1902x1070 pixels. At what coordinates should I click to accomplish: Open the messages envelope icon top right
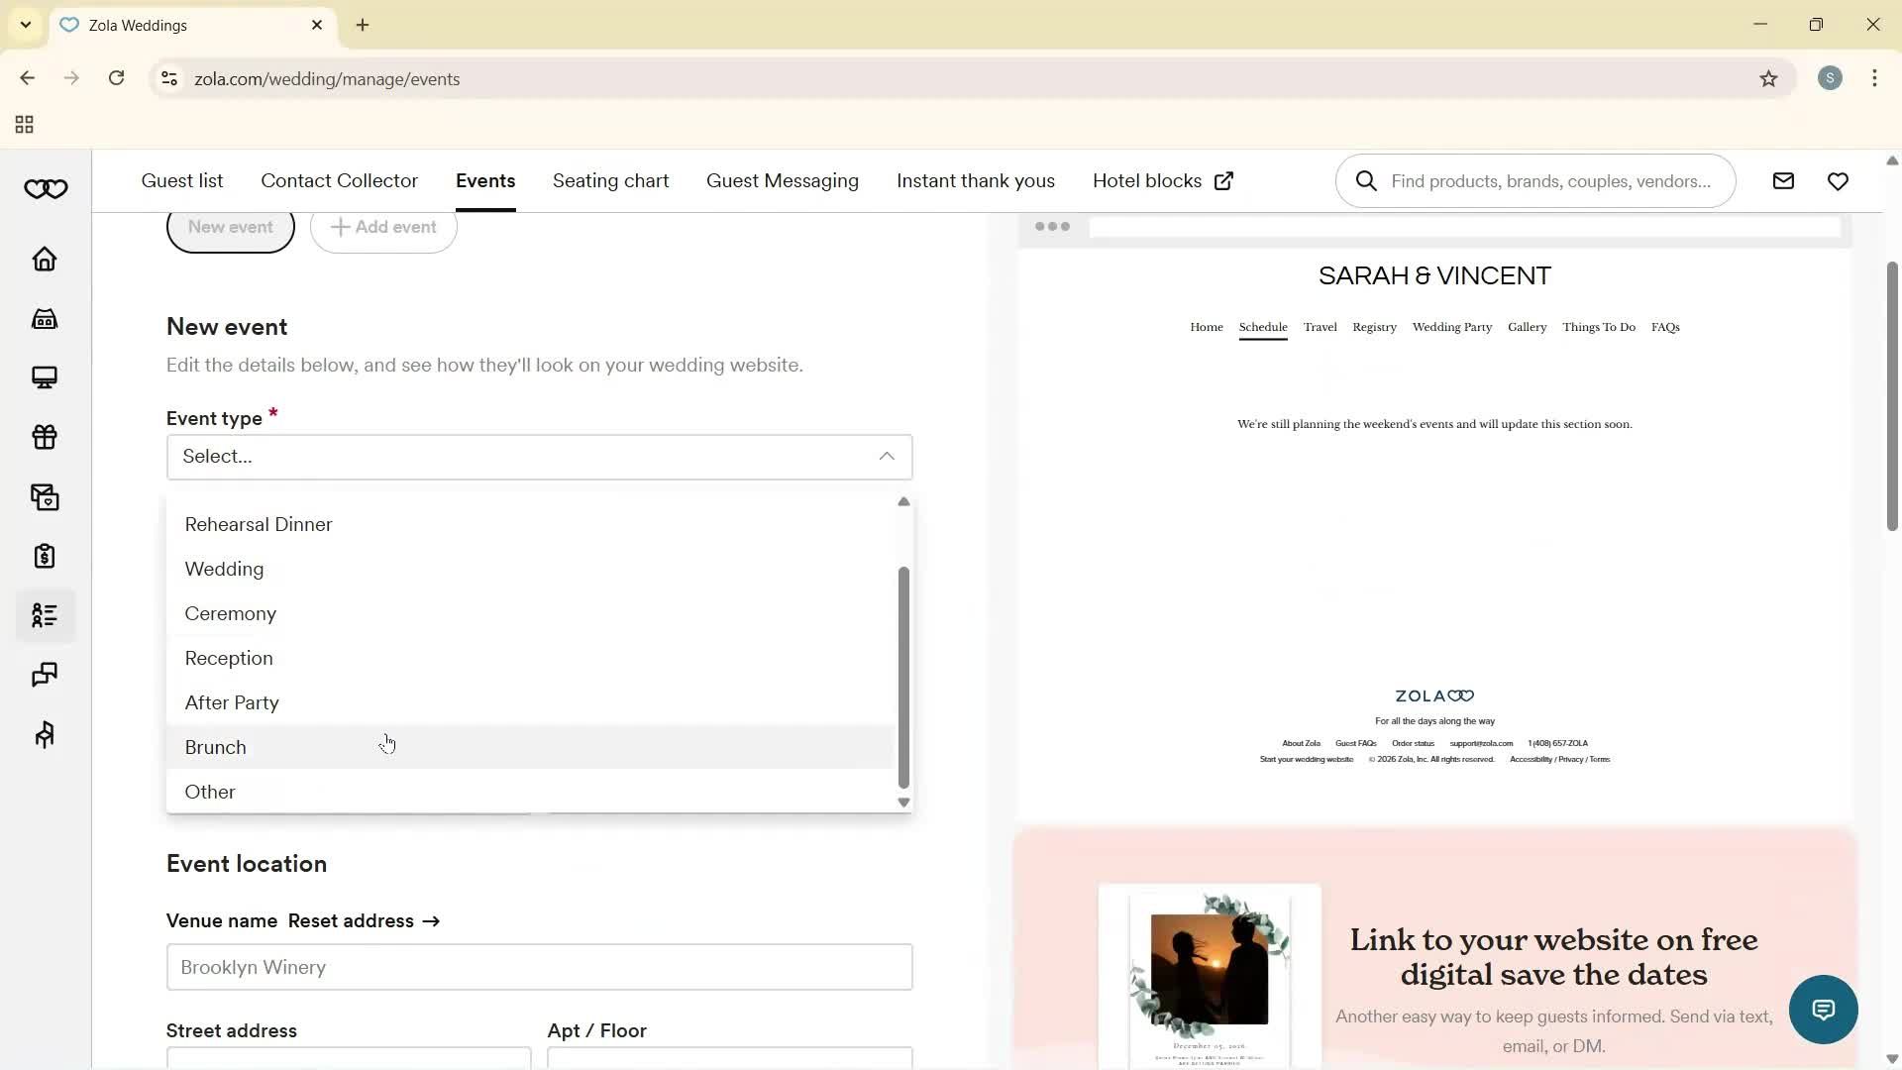[1782, 180]
